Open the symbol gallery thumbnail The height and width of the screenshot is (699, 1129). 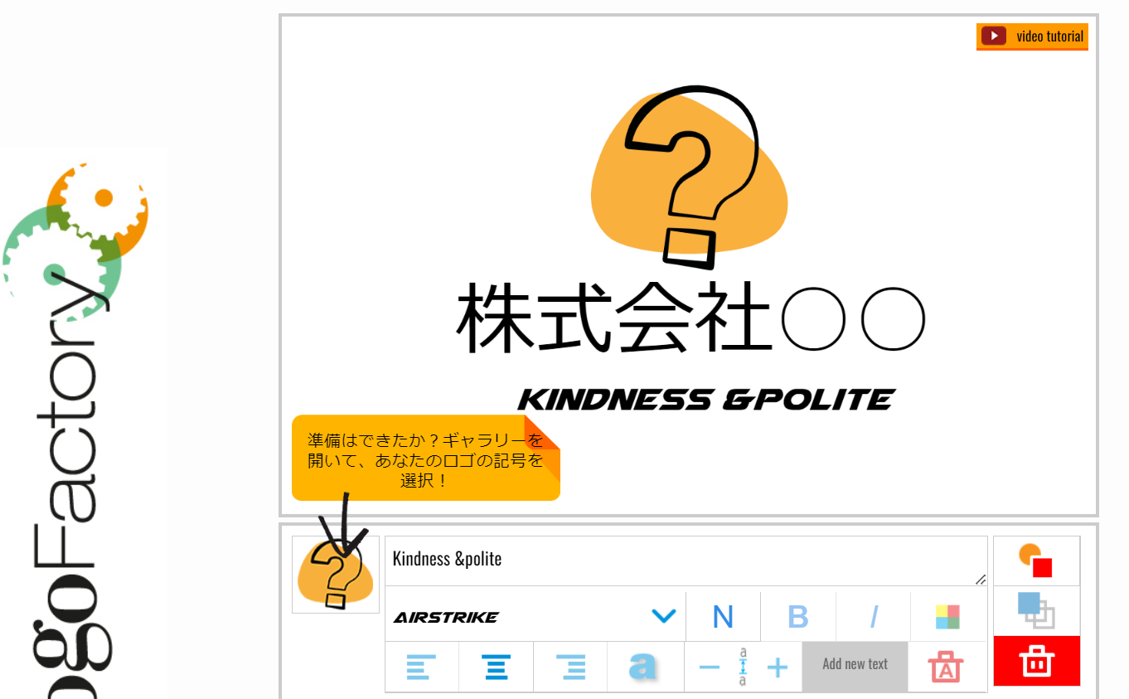click(336, 575)
